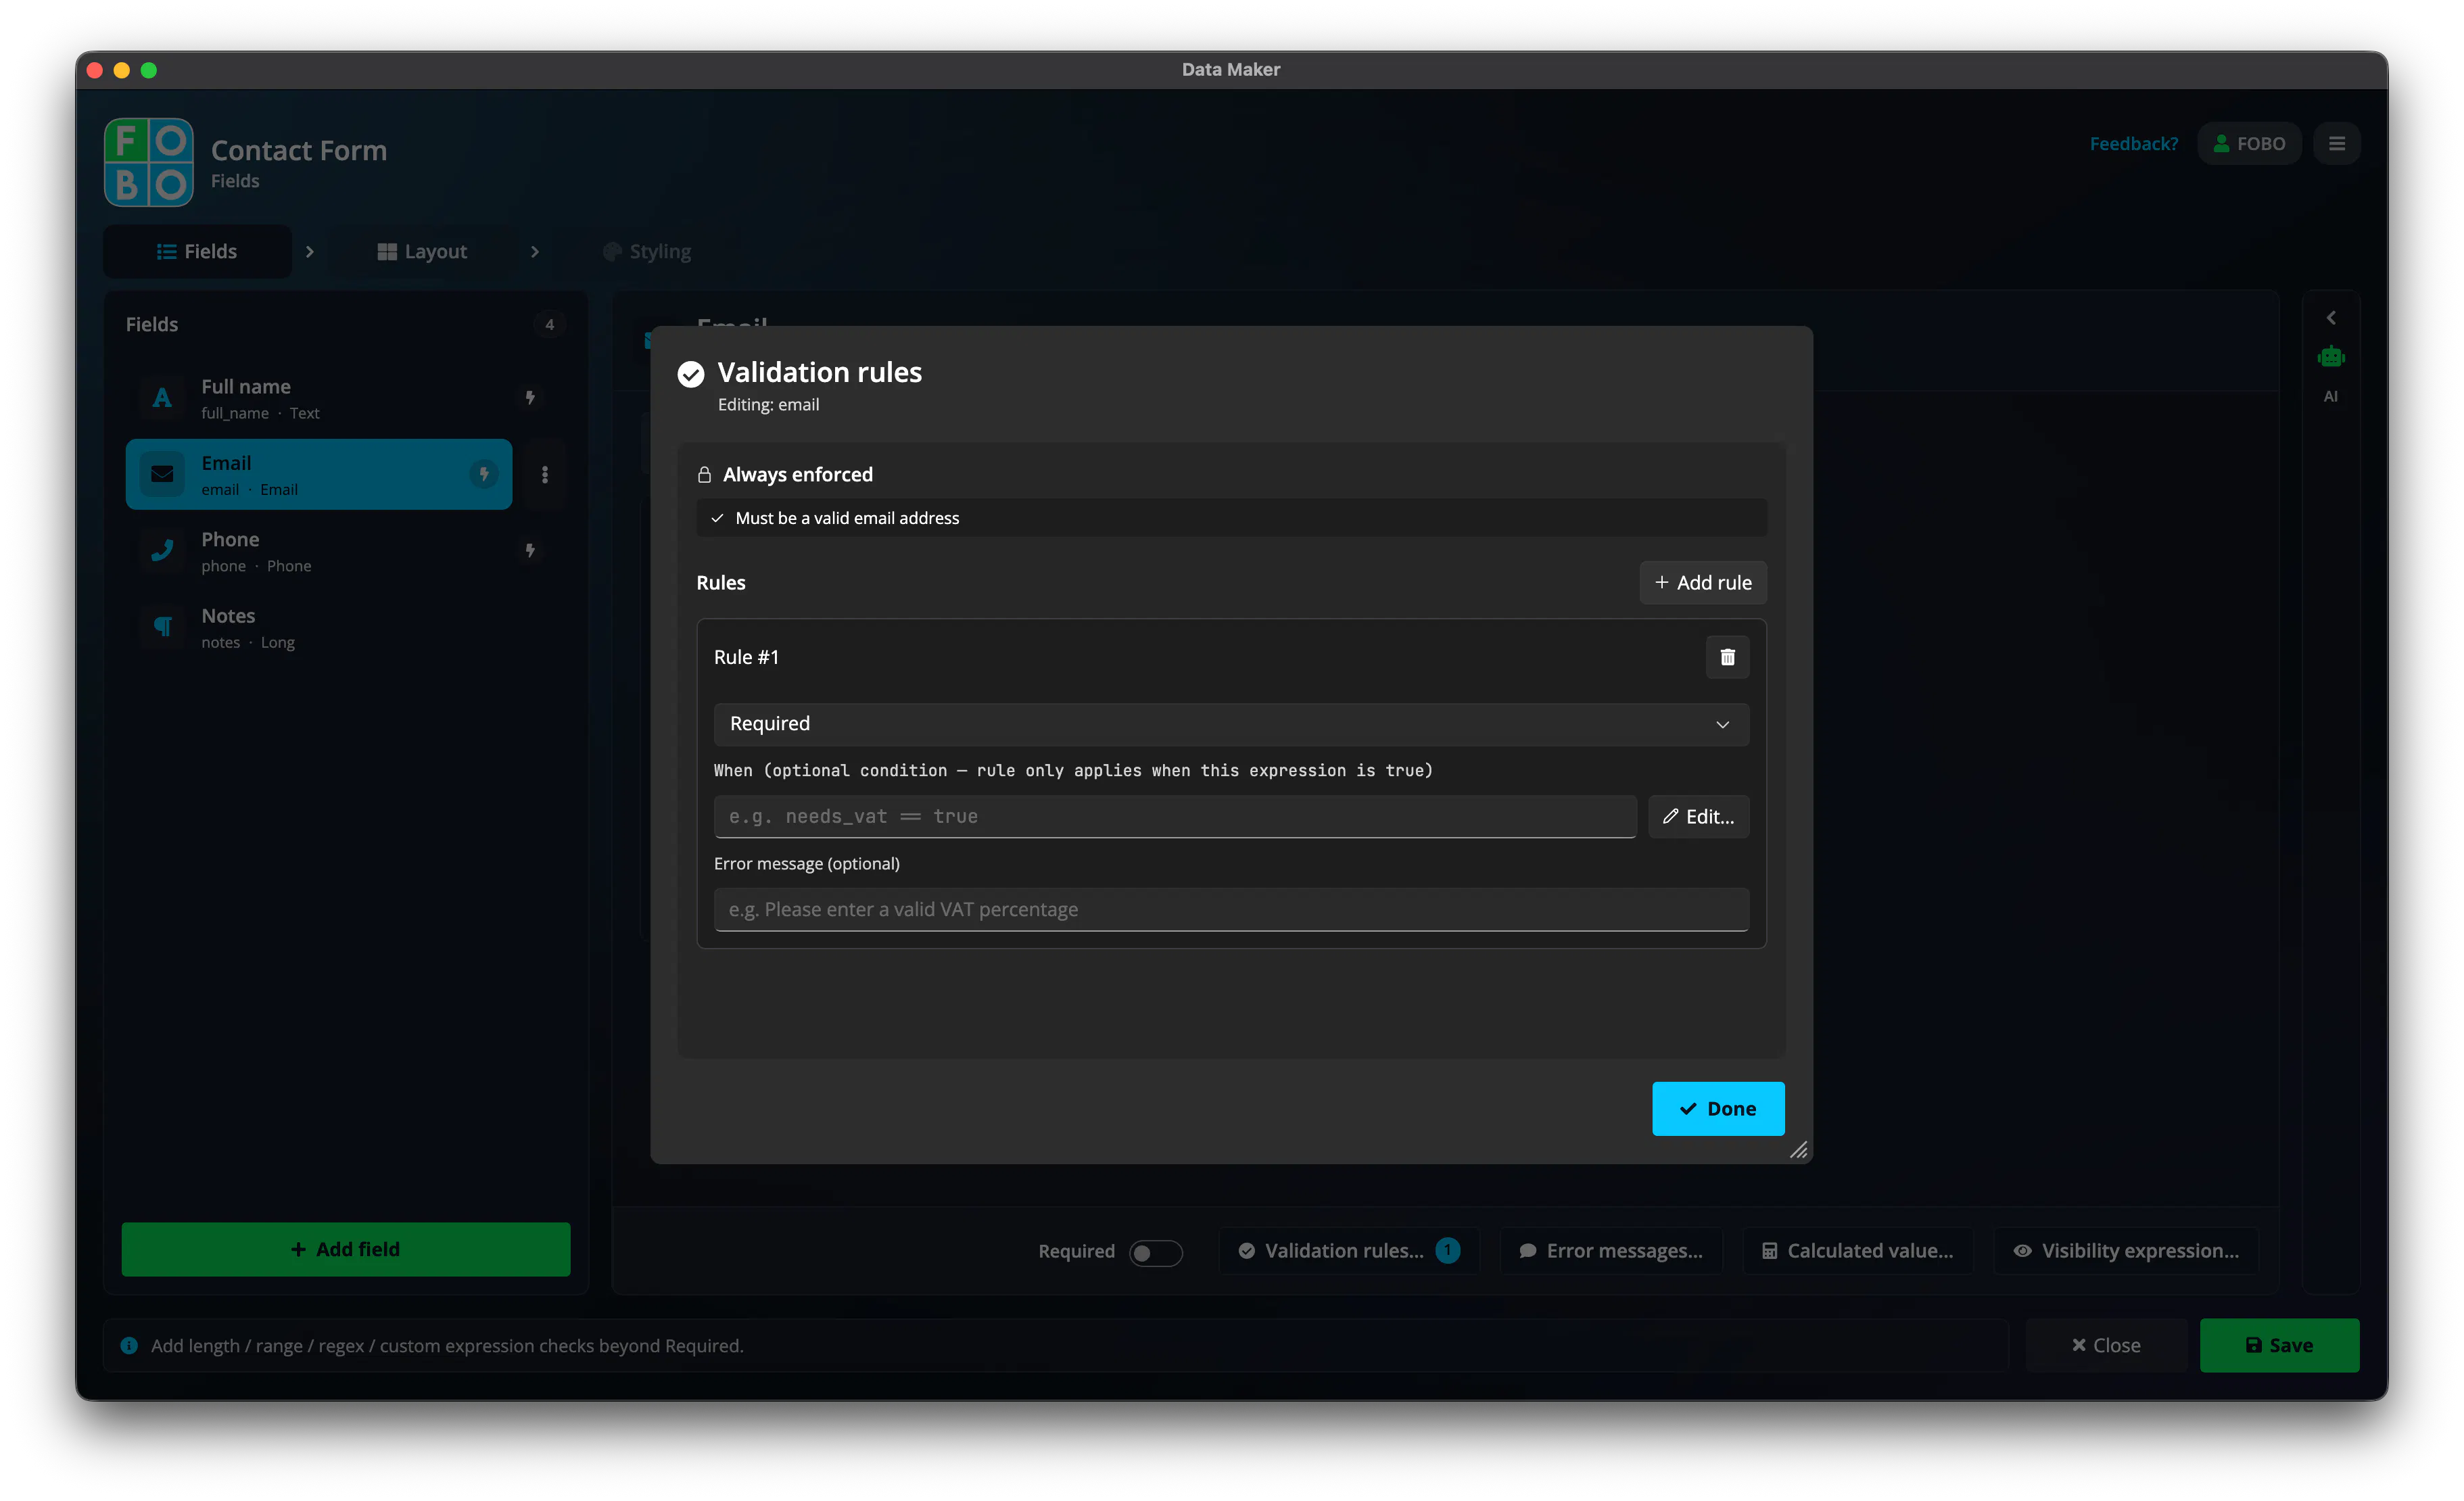Viewport: 2464px width, 1501px height.
Task: Save the form with the Save button
Action: click(x=2279, y=1345)
